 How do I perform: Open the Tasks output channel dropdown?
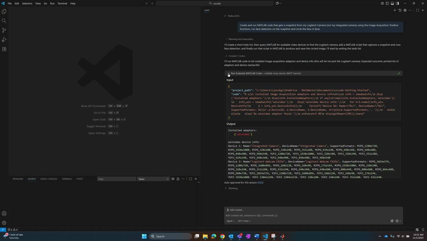tap(153, 179)
